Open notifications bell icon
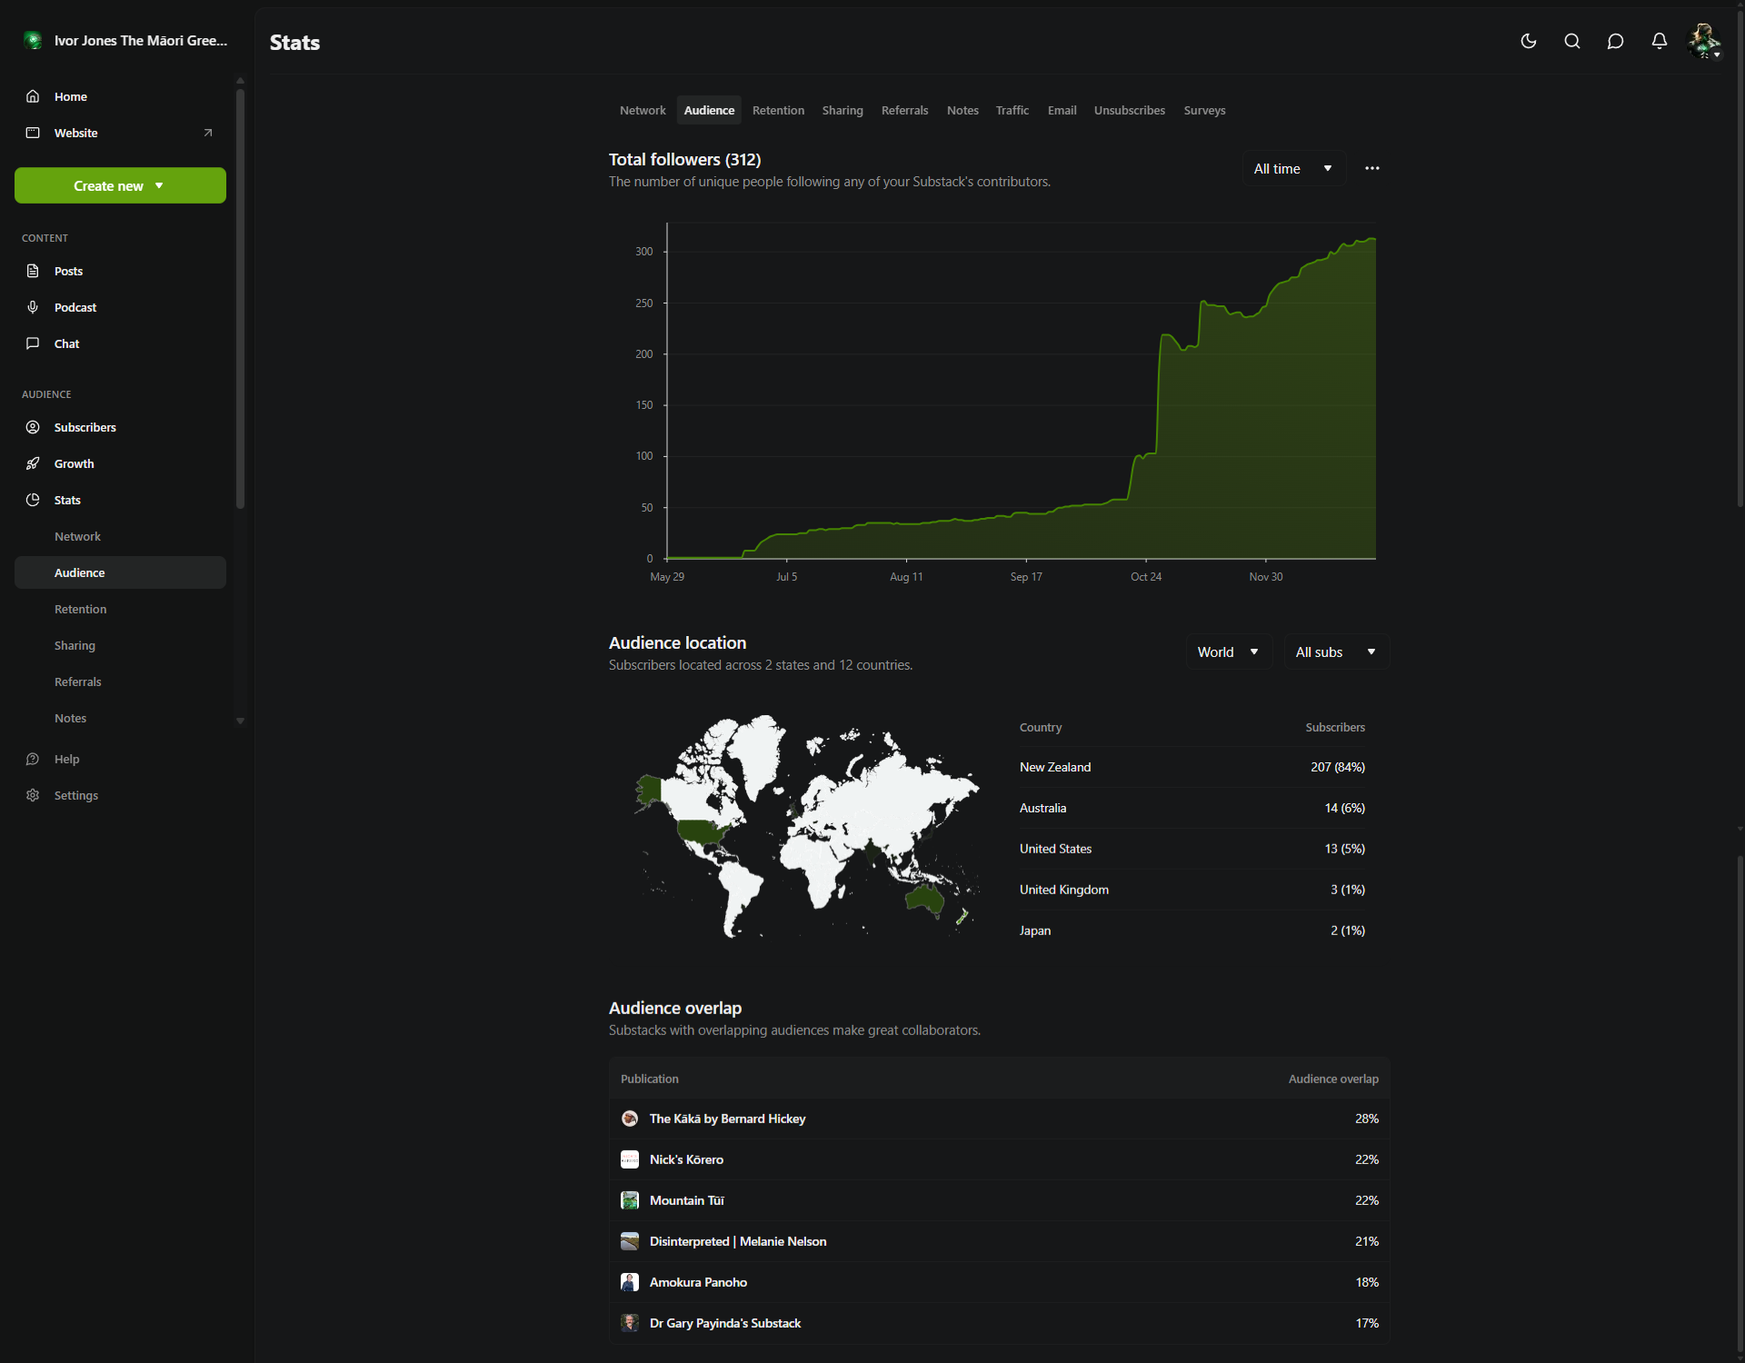1745x1363 pixels. [1659, 41]
